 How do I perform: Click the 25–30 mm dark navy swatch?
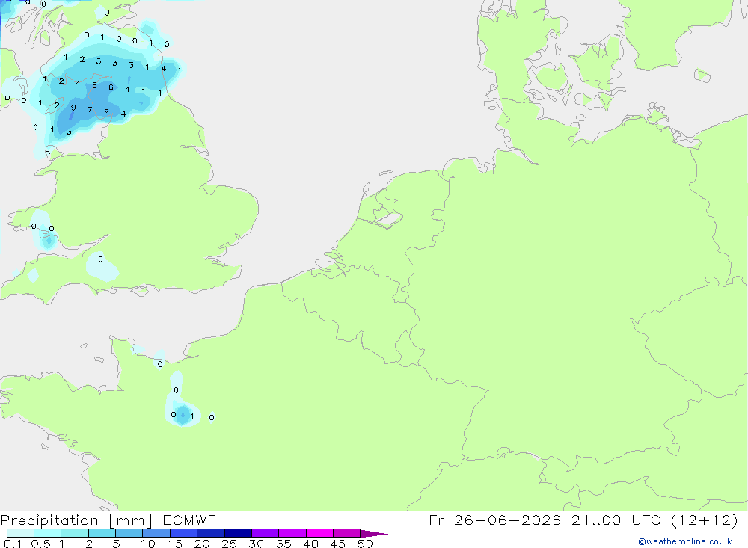tap(238, 533)
